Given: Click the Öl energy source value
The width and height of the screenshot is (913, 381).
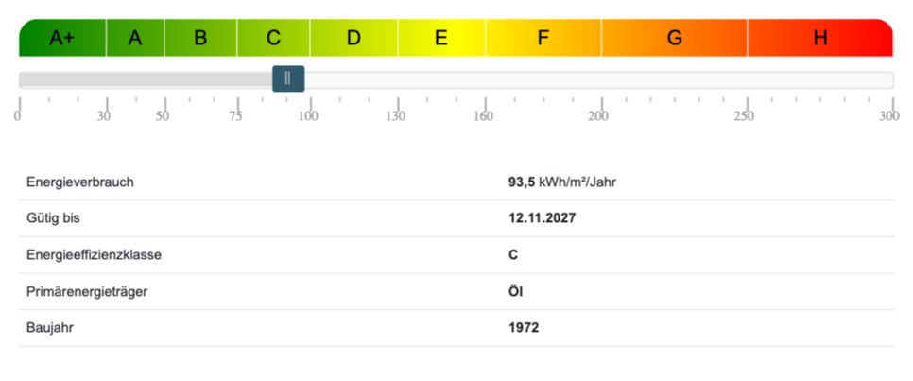Looking at the screenshot, I should click(515, 291).
